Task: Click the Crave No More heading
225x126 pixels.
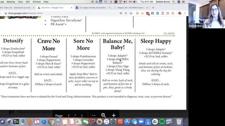Action: coord(49,44)
